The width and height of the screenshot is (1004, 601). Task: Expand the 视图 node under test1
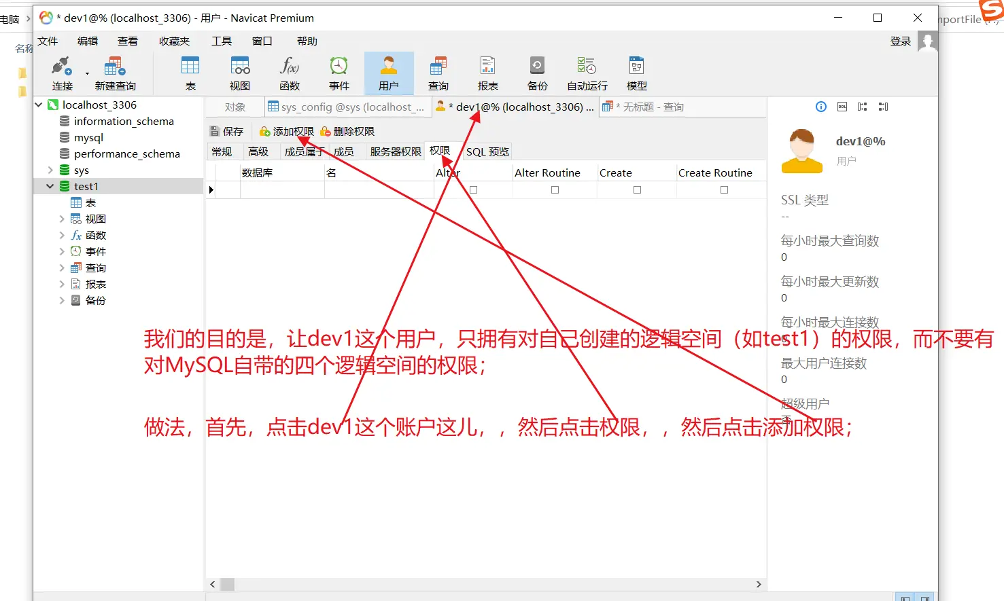62,219
